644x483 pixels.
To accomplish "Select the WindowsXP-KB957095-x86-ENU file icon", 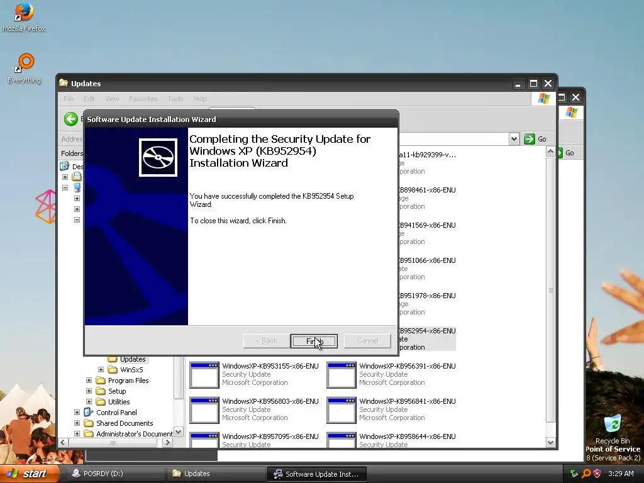I will (204, 440).
